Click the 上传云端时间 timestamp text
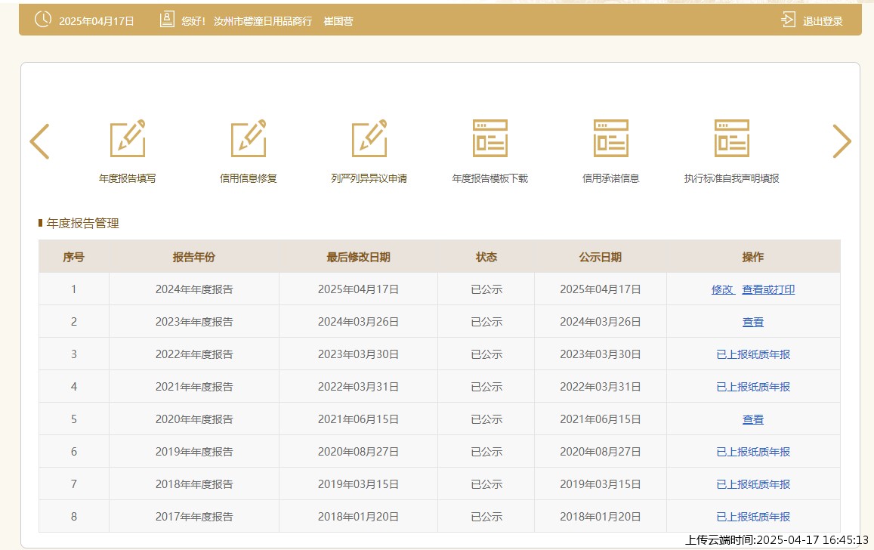This screenshot has height=550, width=874. point(777,540)
